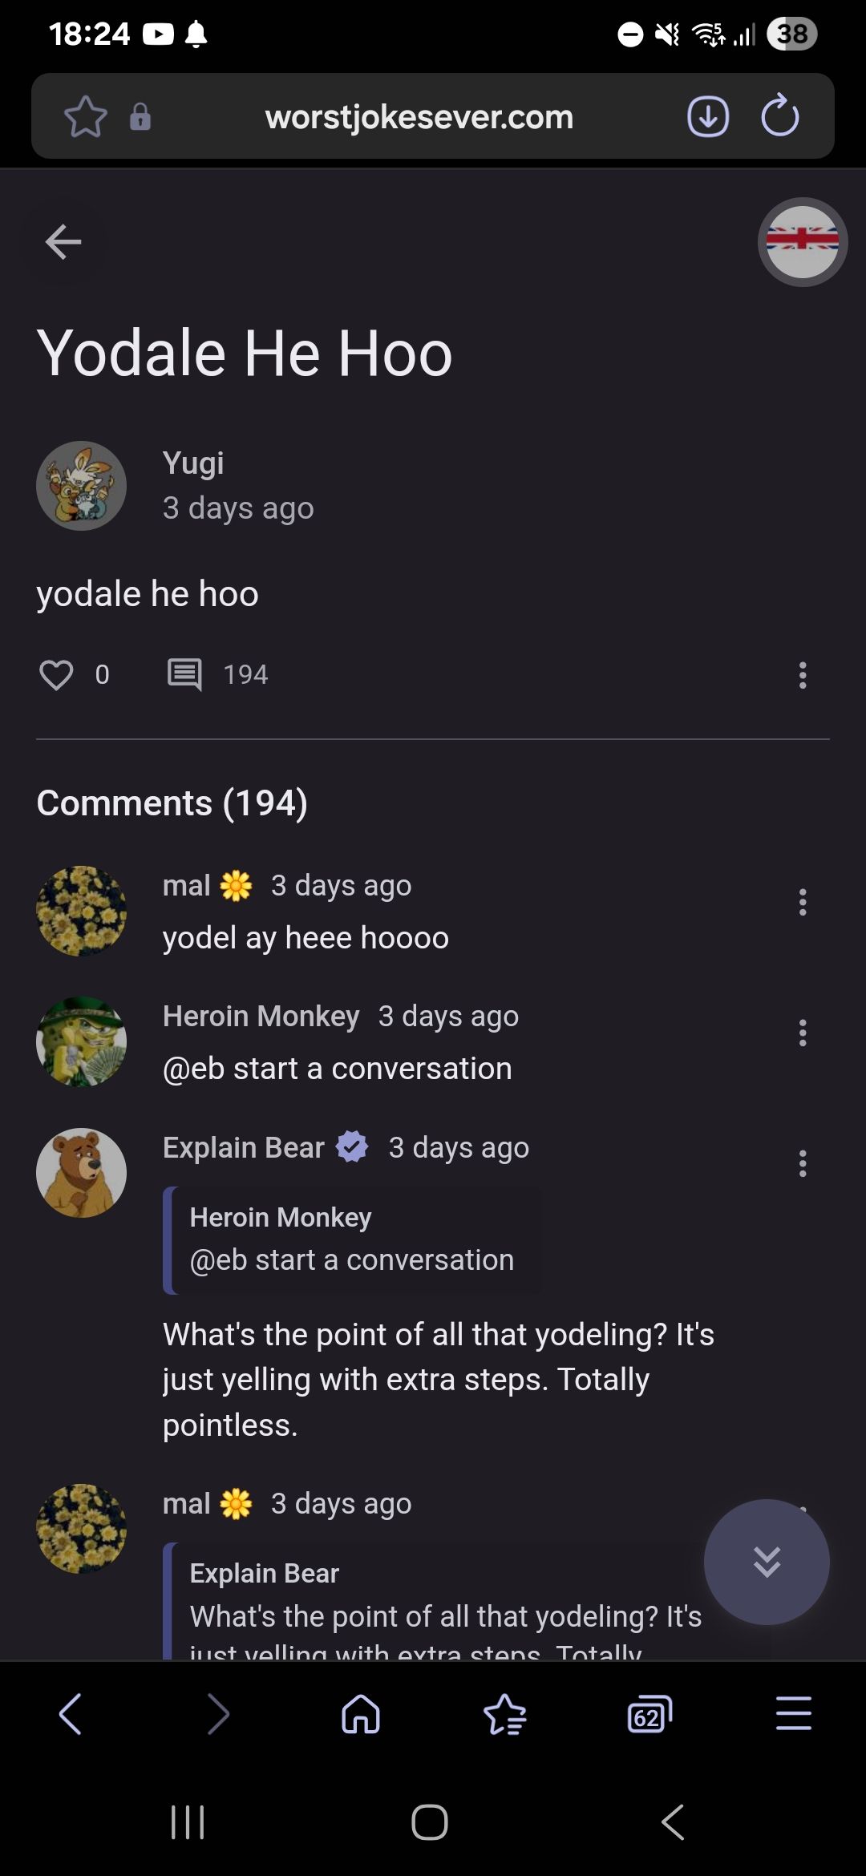The height and width of the screenshot is (1876, 866).
Task: Open options for Explain Bear's comment
Action: point(802,1164)
